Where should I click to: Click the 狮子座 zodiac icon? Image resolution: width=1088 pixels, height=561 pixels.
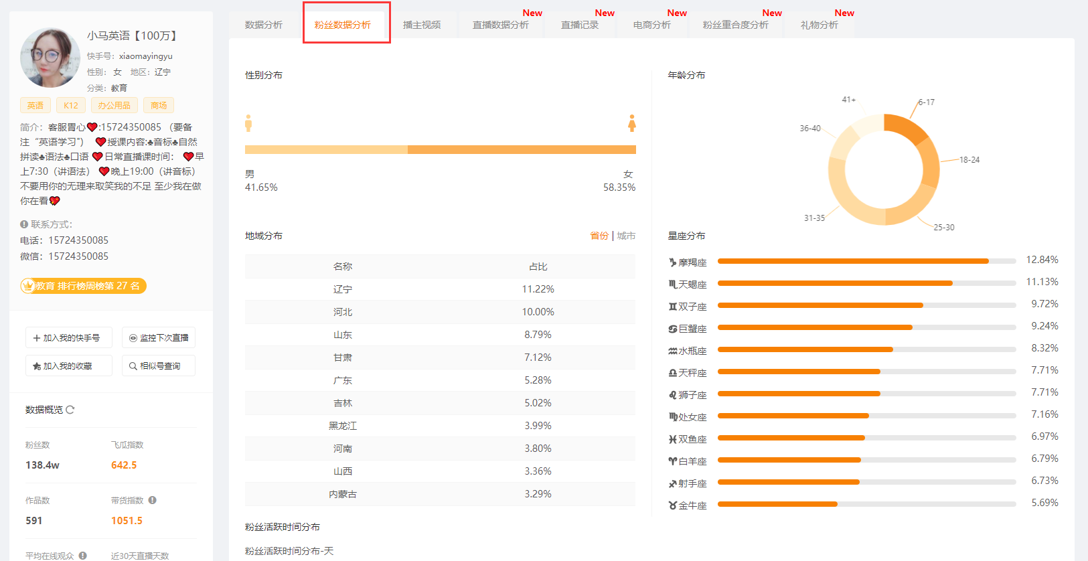pos(672,395)
